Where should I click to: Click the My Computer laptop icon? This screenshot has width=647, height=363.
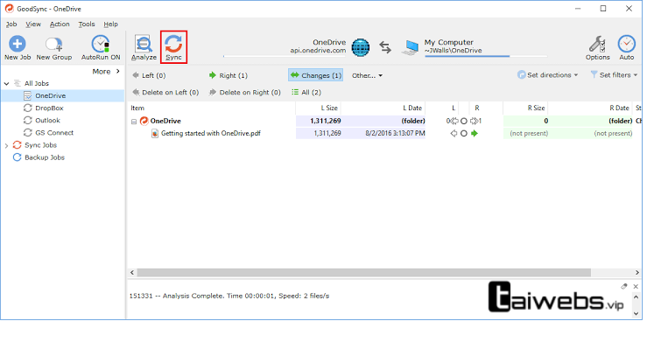point(411,48)
